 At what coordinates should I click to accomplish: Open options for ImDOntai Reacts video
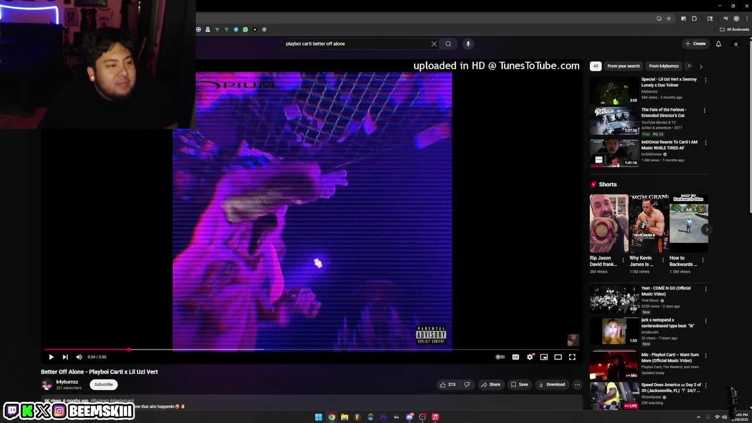pyautogui.click(x=706, y=143)
